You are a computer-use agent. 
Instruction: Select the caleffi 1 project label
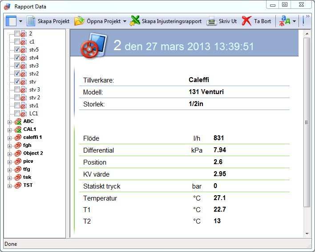click(x=32, y=137)
